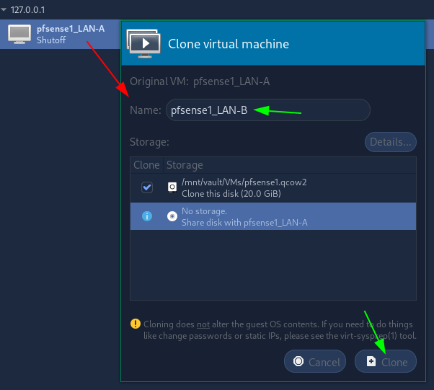Viewport: 434px width, 390px height.
Task: Click the disk icon next to pfsense1.qcow2
Action: click(172, 187)
